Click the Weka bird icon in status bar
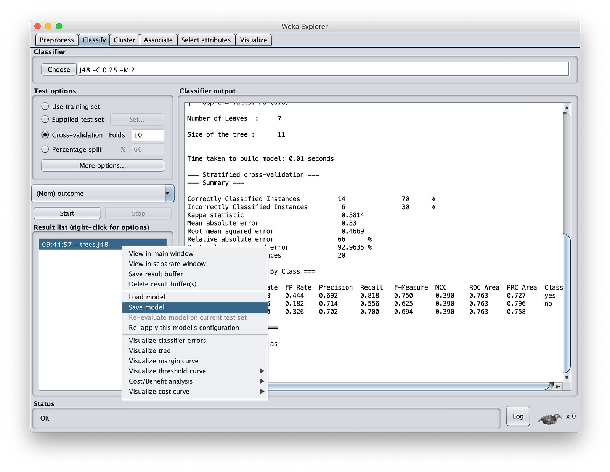Image resolution: width=610 pixels, height=472 pixels. [549, 419]
